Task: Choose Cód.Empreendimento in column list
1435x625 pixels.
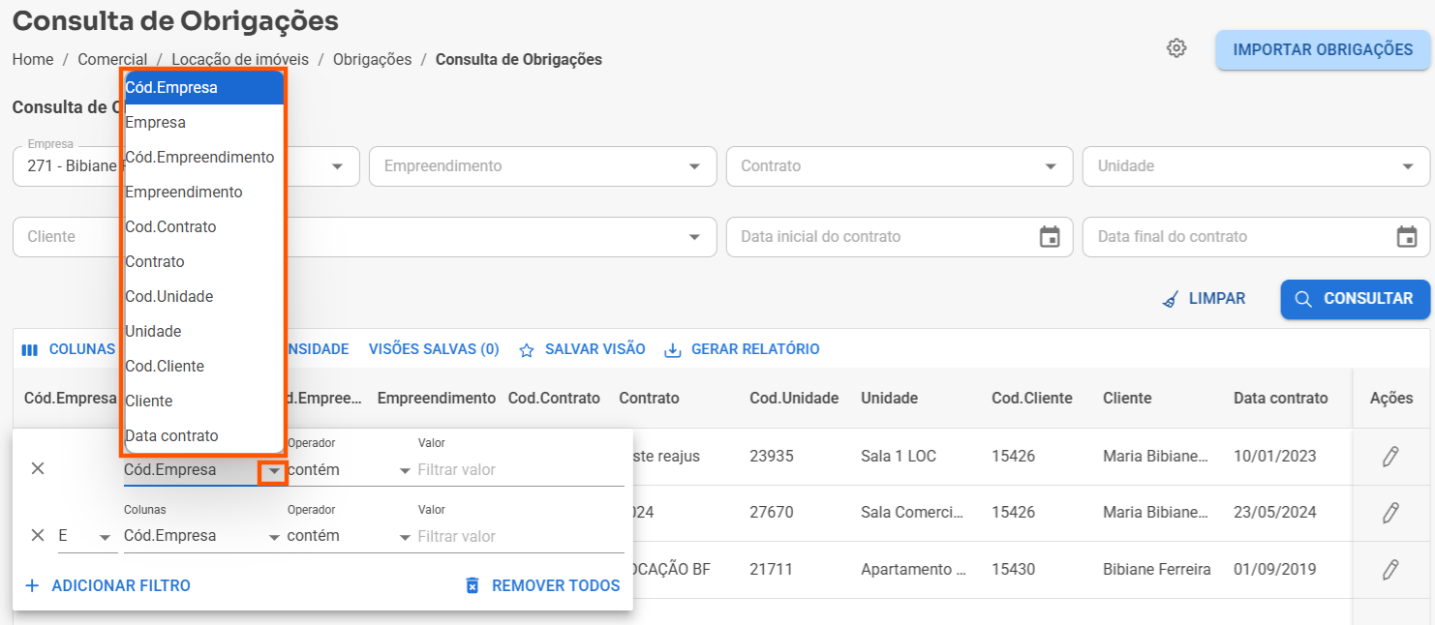Action: click(204, 157)
